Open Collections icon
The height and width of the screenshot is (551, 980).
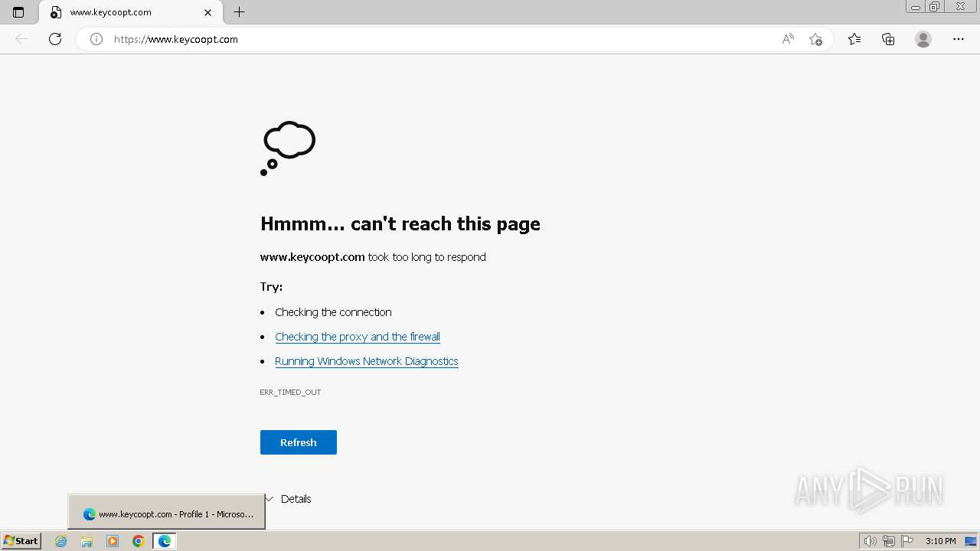(888, 39)
